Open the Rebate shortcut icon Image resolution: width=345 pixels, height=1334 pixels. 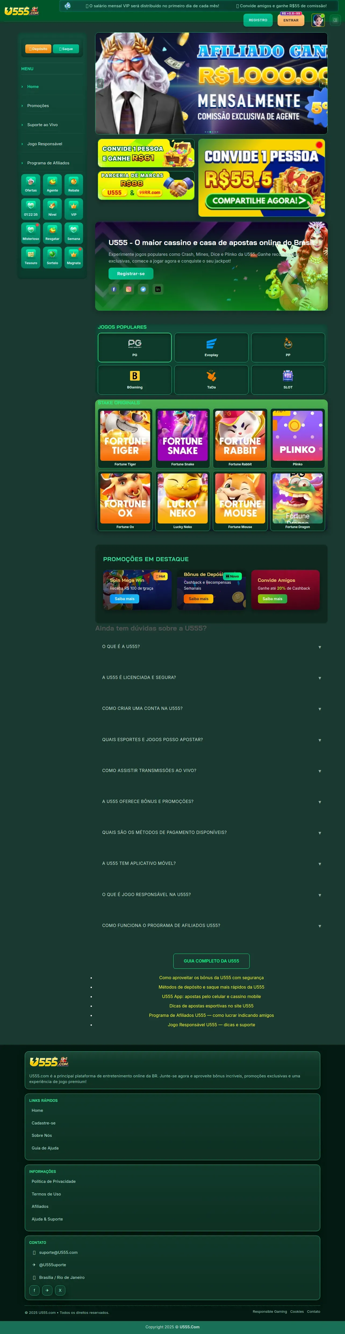coord(73,184)
